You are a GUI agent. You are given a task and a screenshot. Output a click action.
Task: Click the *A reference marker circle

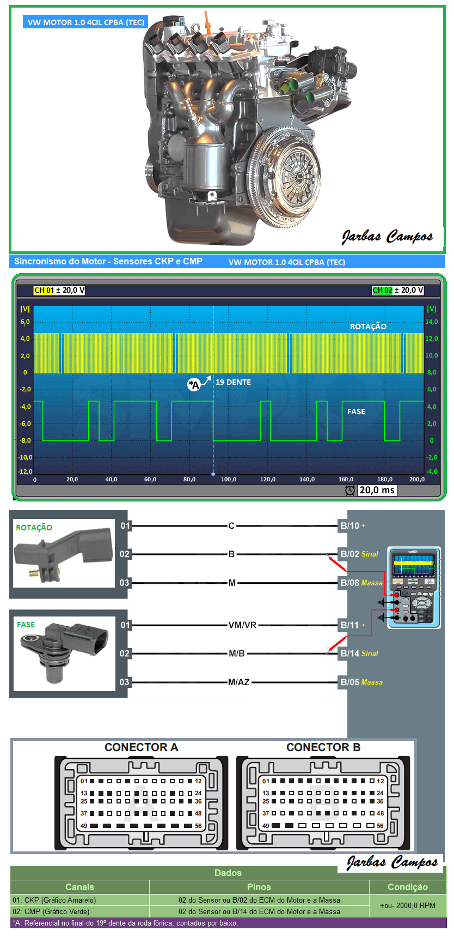pos(194,385)
